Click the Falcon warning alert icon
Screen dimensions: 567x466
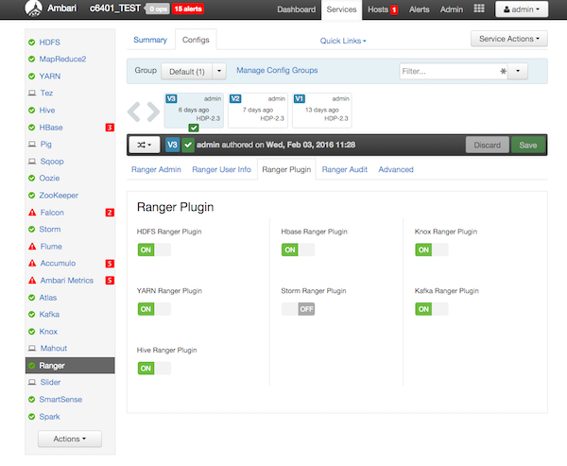pos(31,213)
